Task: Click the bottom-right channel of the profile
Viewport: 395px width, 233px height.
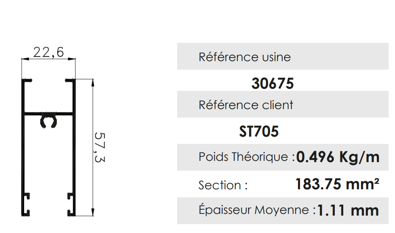Action: [x=70, y=203]
